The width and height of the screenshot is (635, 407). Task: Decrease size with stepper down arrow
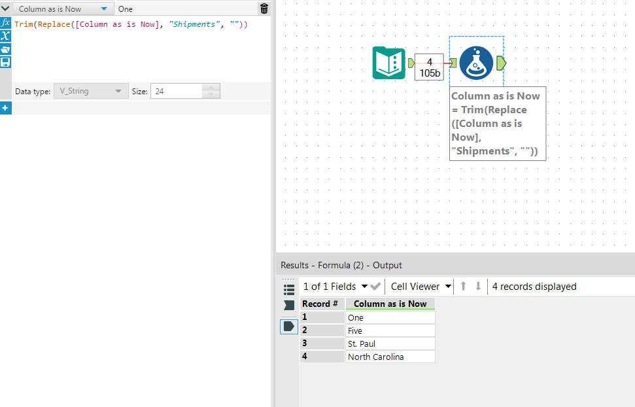pos(211,95)
